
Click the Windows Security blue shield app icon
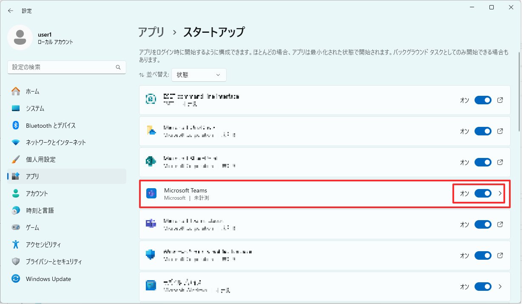point(151,255)
